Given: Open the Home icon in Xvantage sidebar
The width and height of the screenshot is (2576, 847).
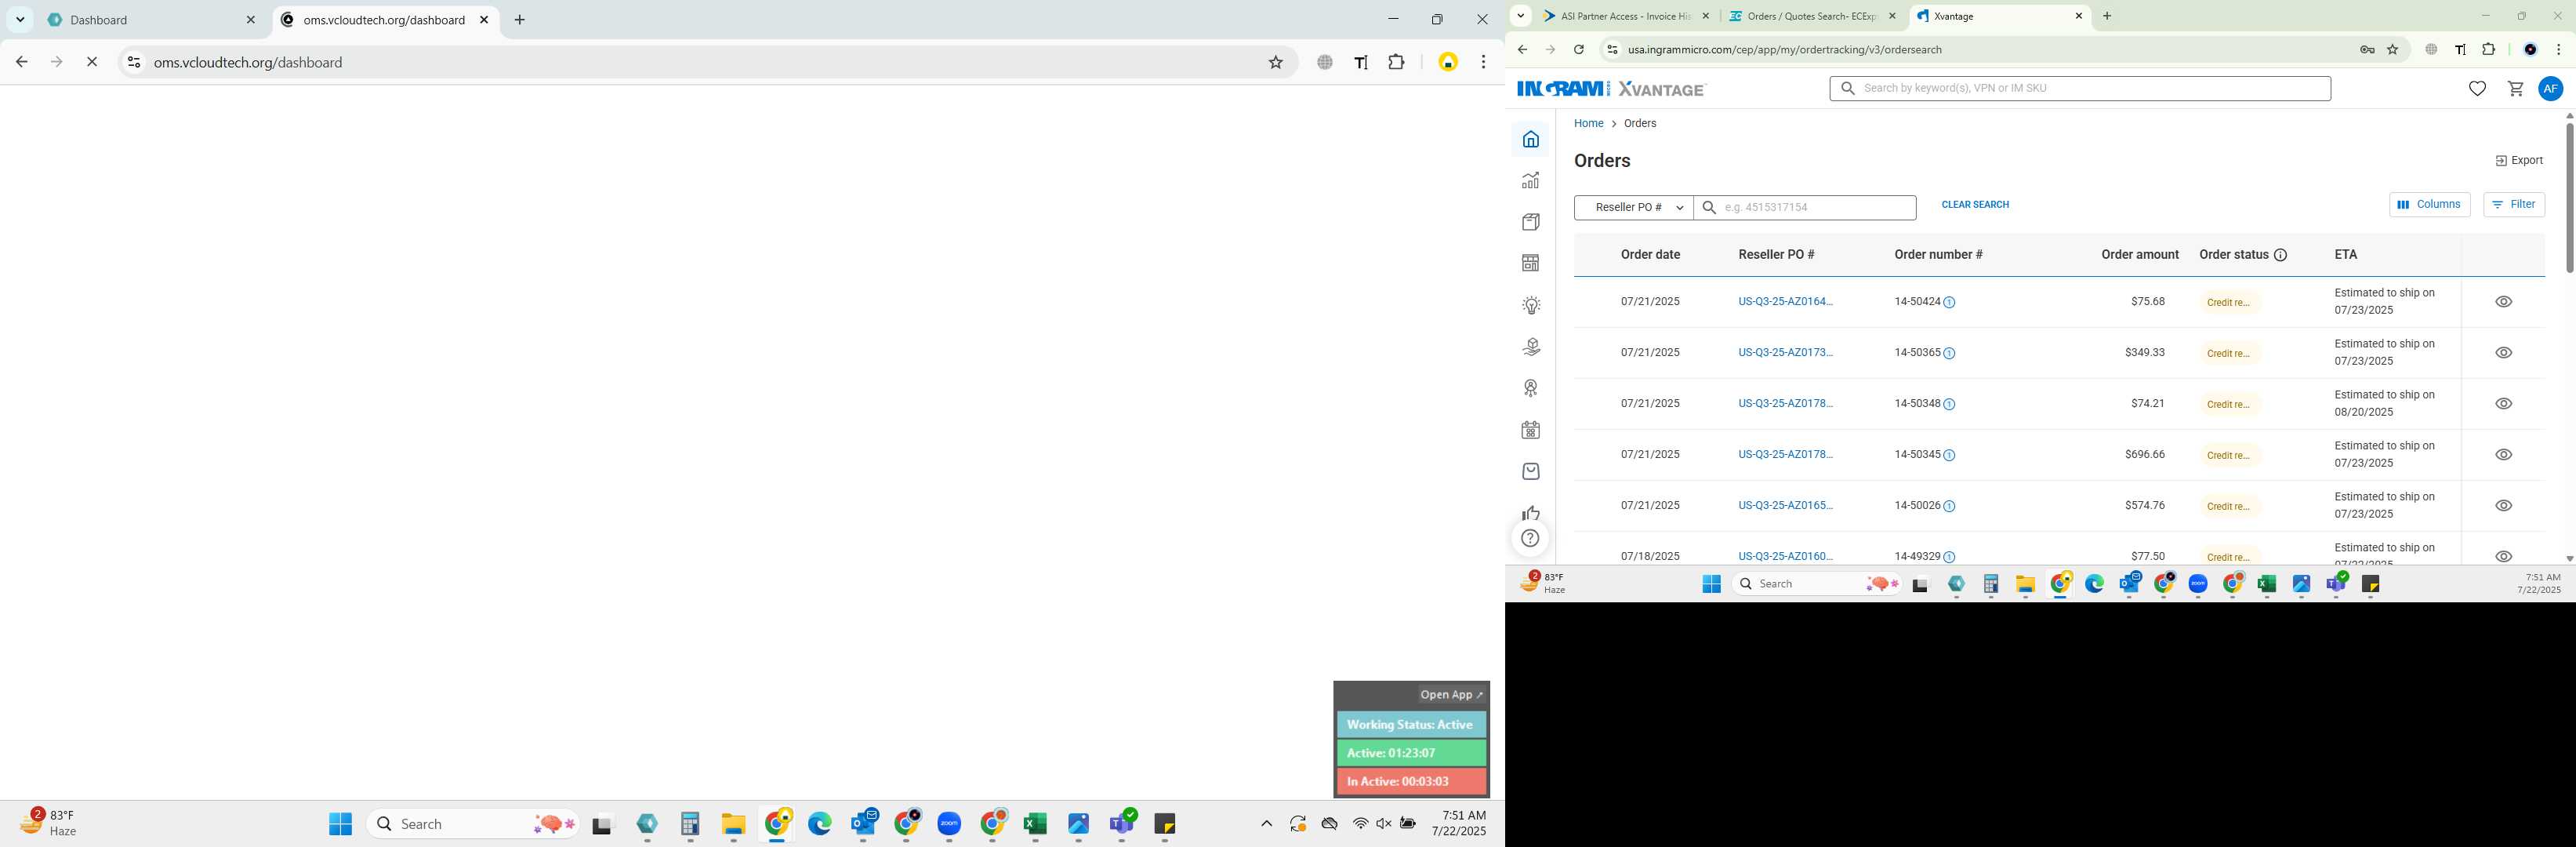Looking at the screenshot, I should (1530, 139).
